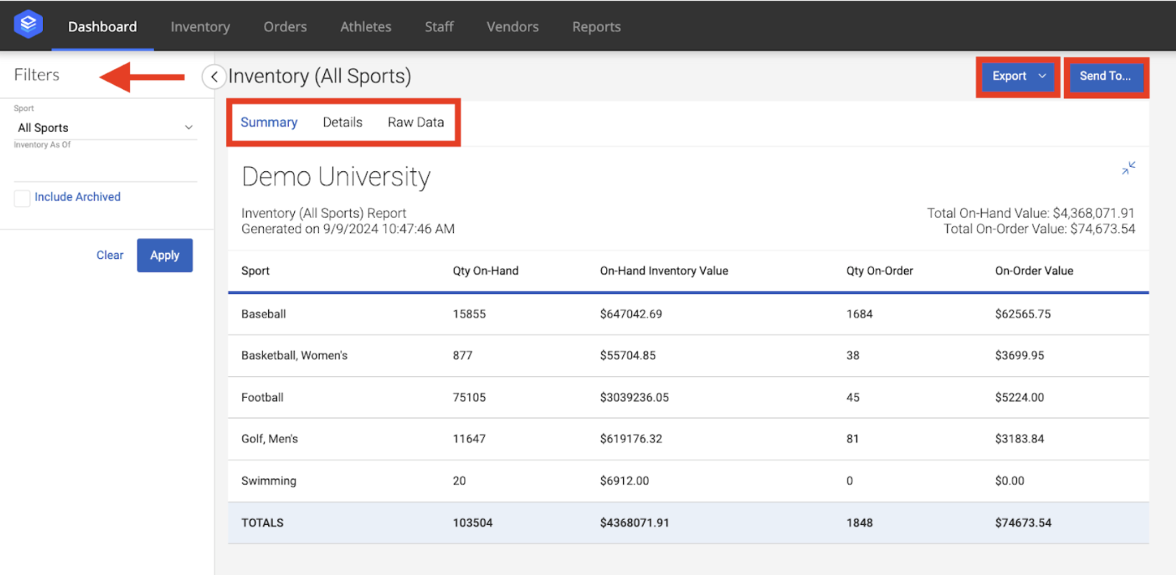Switch to the Summary tab

point(269,122)
